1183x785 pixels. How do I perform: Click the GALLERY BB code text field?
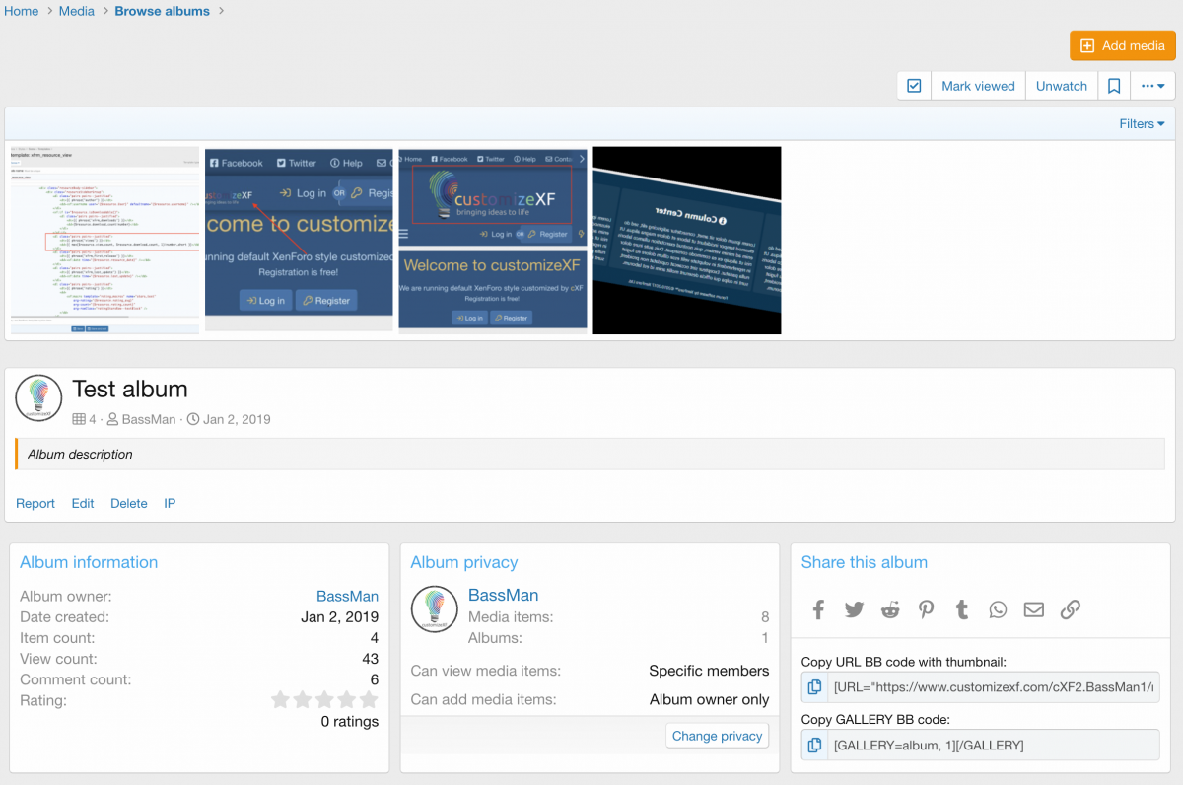point(994,745)
